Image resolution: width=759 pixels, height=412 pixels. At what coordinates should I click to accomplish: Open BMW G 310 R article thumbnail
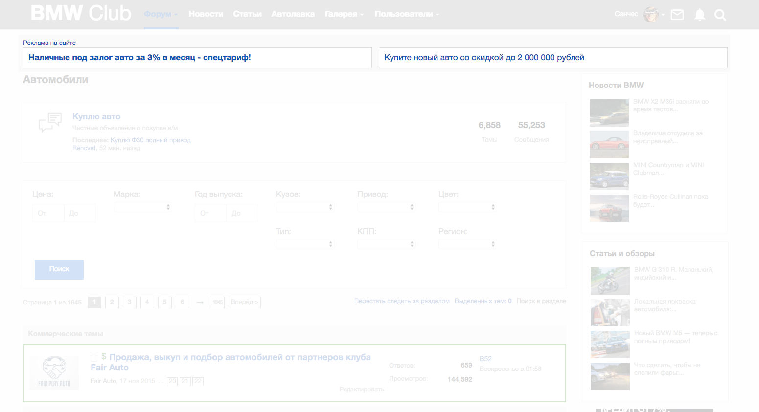pos(610,281)
